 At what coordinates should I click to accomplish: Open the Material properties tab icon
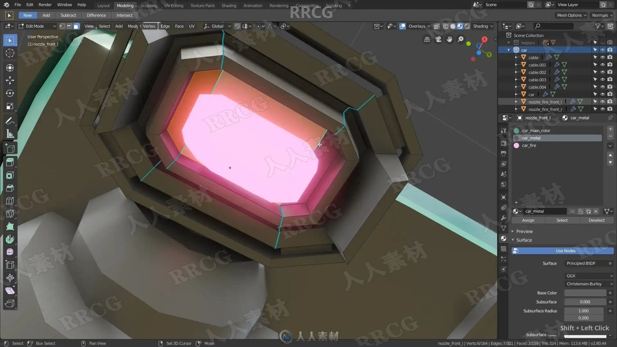point(504,238)
